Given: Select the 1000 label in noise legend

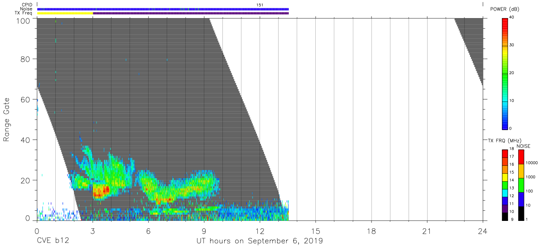Looking at the screenshot, I should (x=532, y=177).
